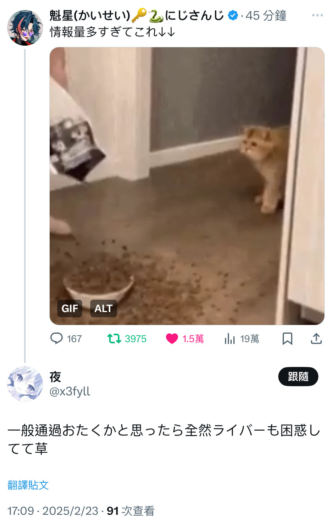Show image description via ALT badge
Image resolution: width=332 pixels, height=524 pixels.
pyautogui.click(x=103, y=308)
